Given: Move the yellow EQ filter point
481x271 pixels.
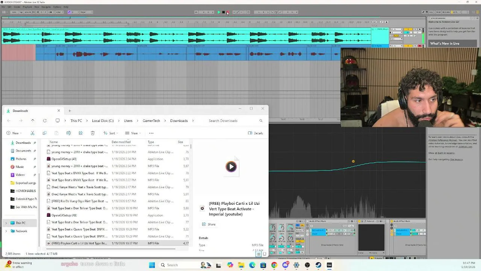Looking at the screenshot, I should [353, 161].
